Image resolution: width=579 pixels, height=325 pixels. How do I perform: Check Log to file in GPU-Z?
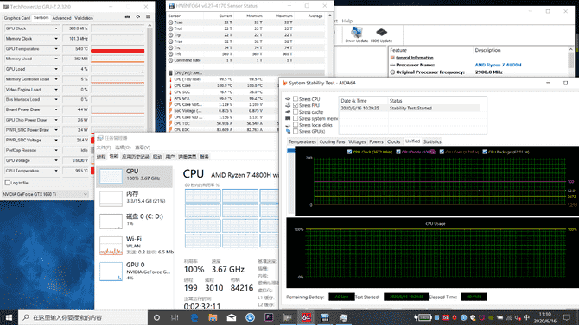[8, 183]
